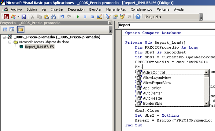Open Project Explorer icon in toolbar
Screen dimensions: 215x131
point(108,17)
